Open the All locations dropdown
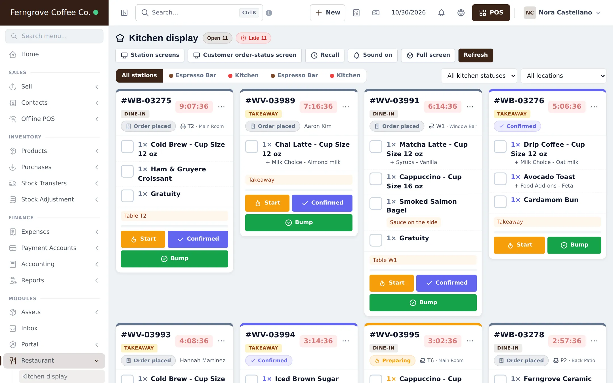This screenshot has width=613, height=383. [x=563, y=76]
